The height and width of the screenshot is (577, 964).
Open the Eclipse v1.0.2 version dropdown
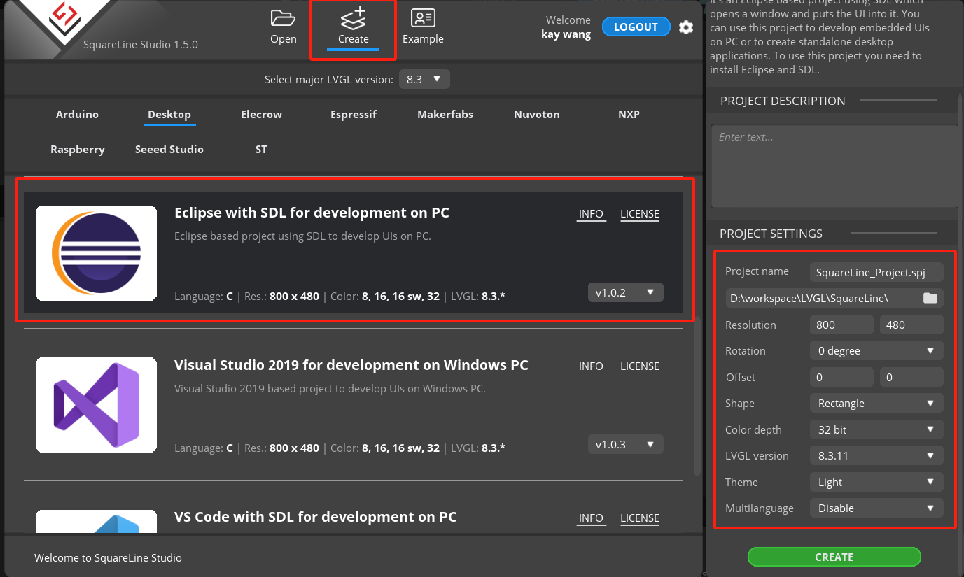pos(625,292)
